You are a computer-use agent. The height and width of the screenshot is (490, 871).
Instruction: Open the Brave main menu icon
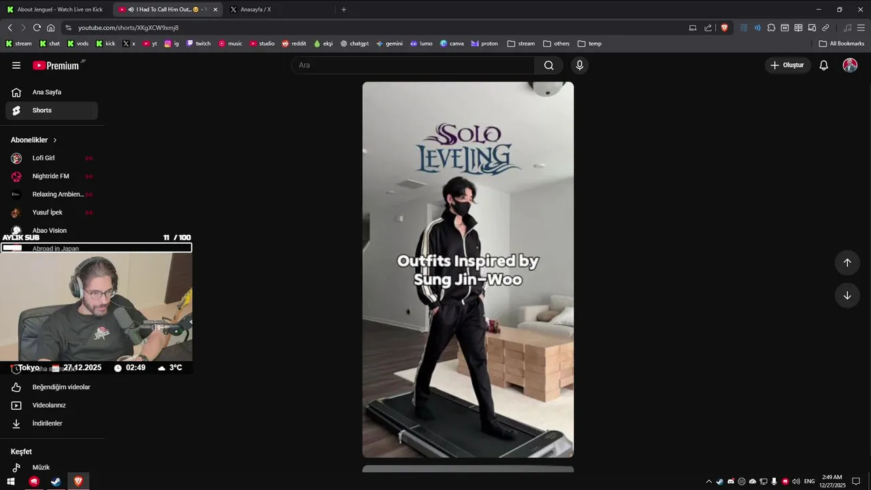tap(861, 28)
